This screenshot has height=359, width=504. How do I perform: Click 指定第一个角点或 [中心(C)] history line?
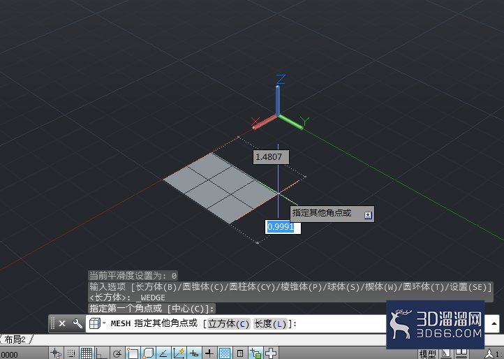(x=151, y=309)
